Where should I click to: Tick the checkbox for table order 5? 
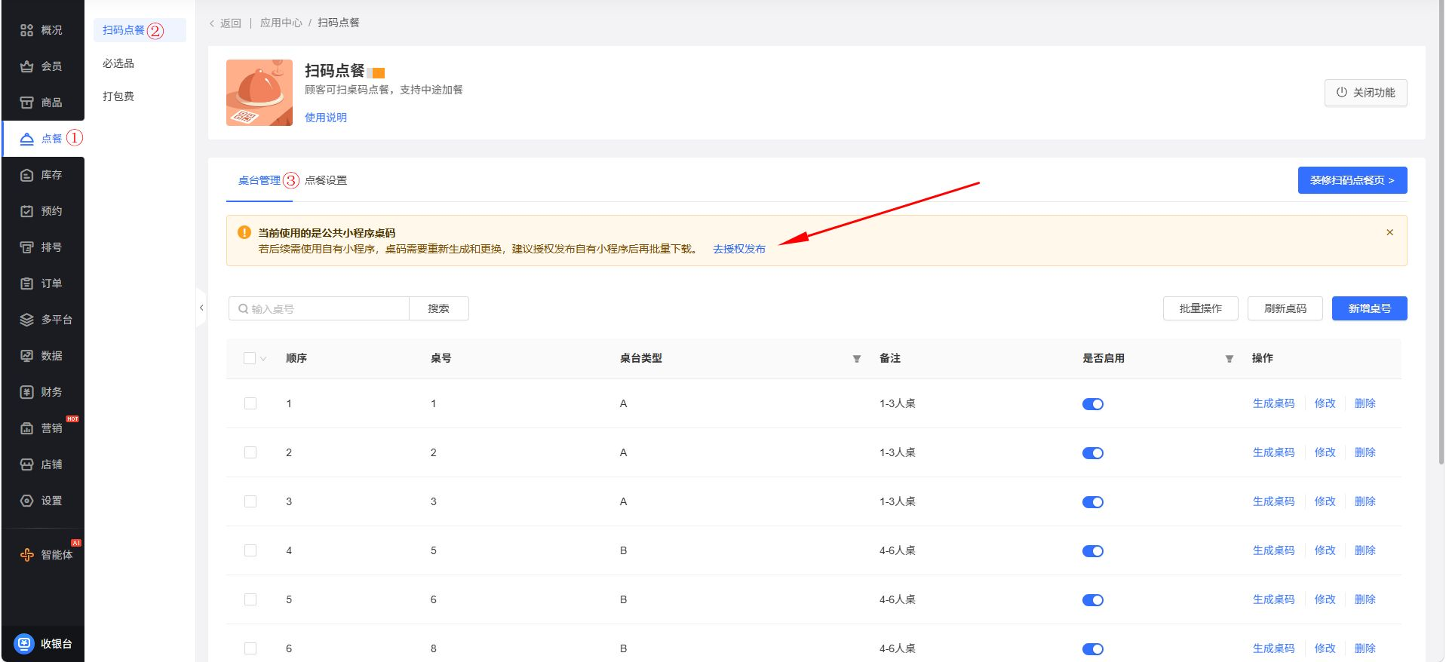tap(250, 599)
